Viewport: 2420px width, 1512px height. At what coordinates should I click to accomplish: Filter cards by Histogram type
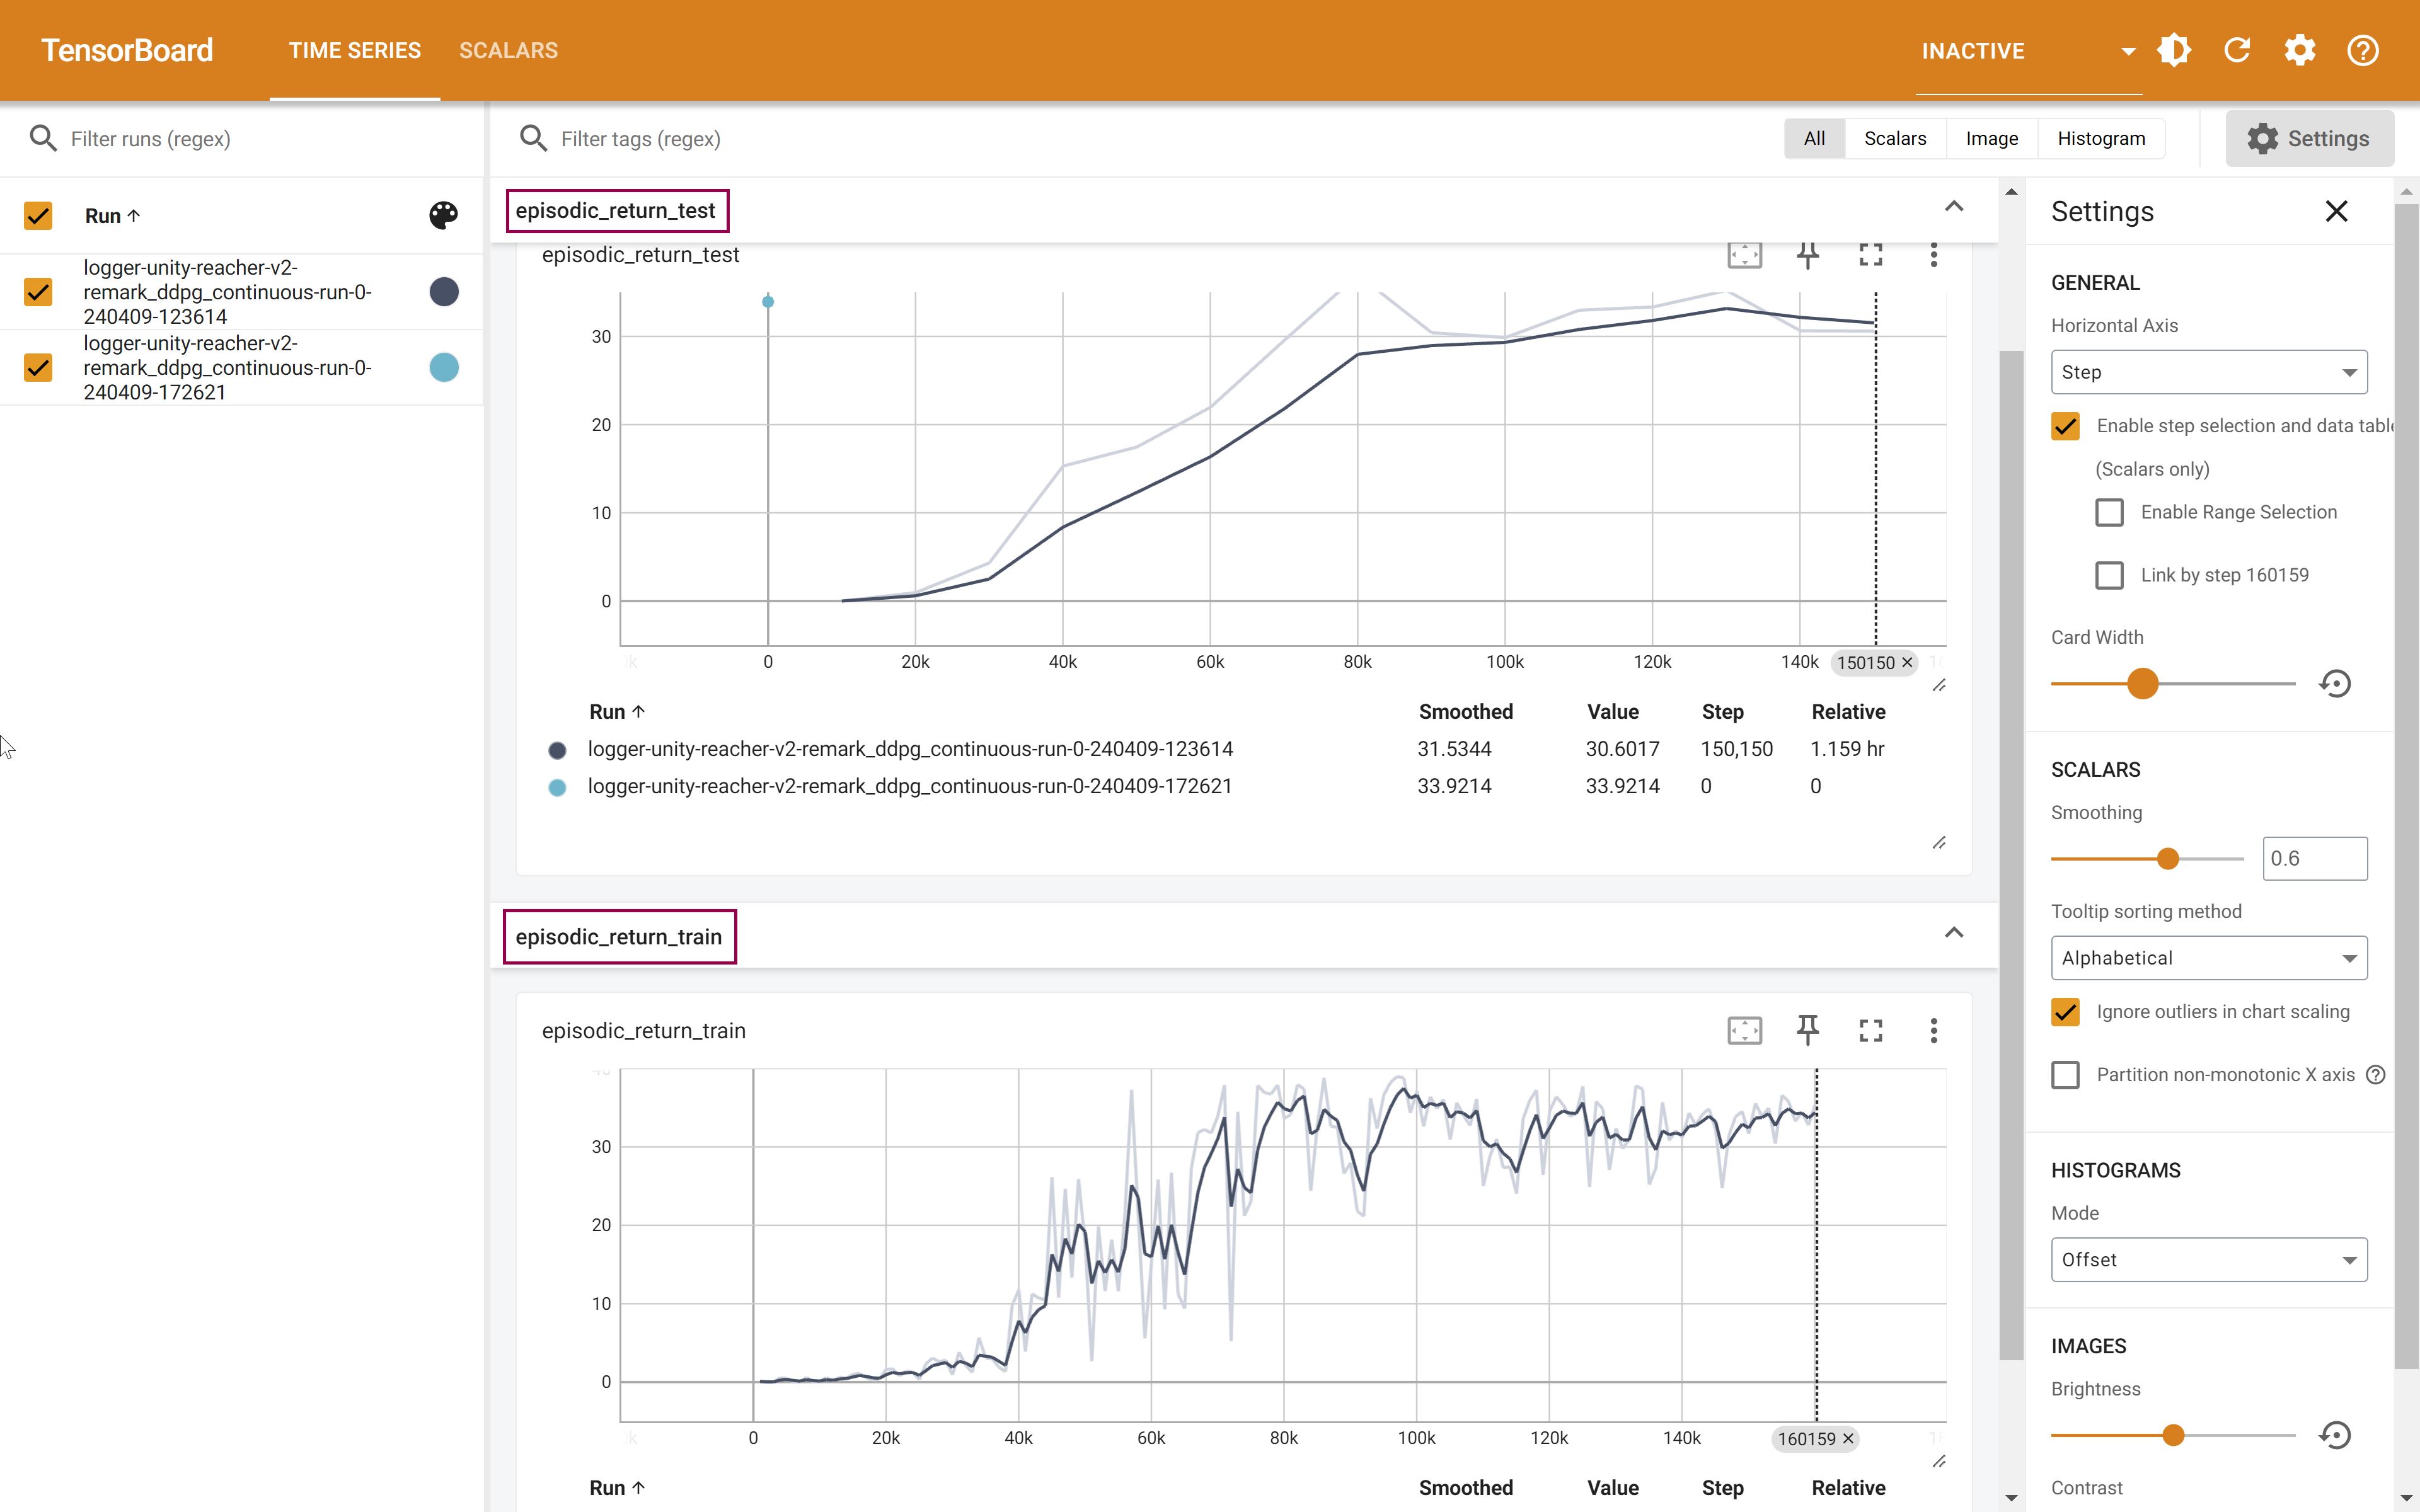(2100, 138)
